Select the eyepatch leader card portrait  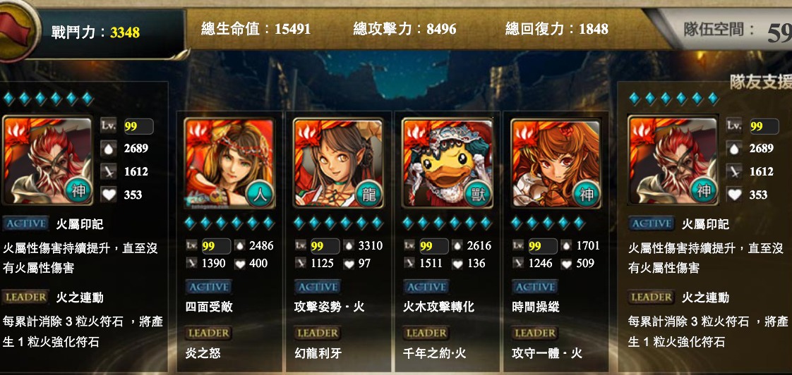tap(48, 161)
